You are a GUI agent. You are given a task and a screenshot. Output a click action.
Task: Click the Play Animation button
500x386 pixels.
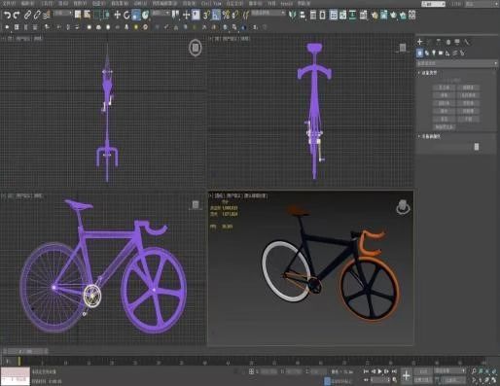tap(379, 371)
